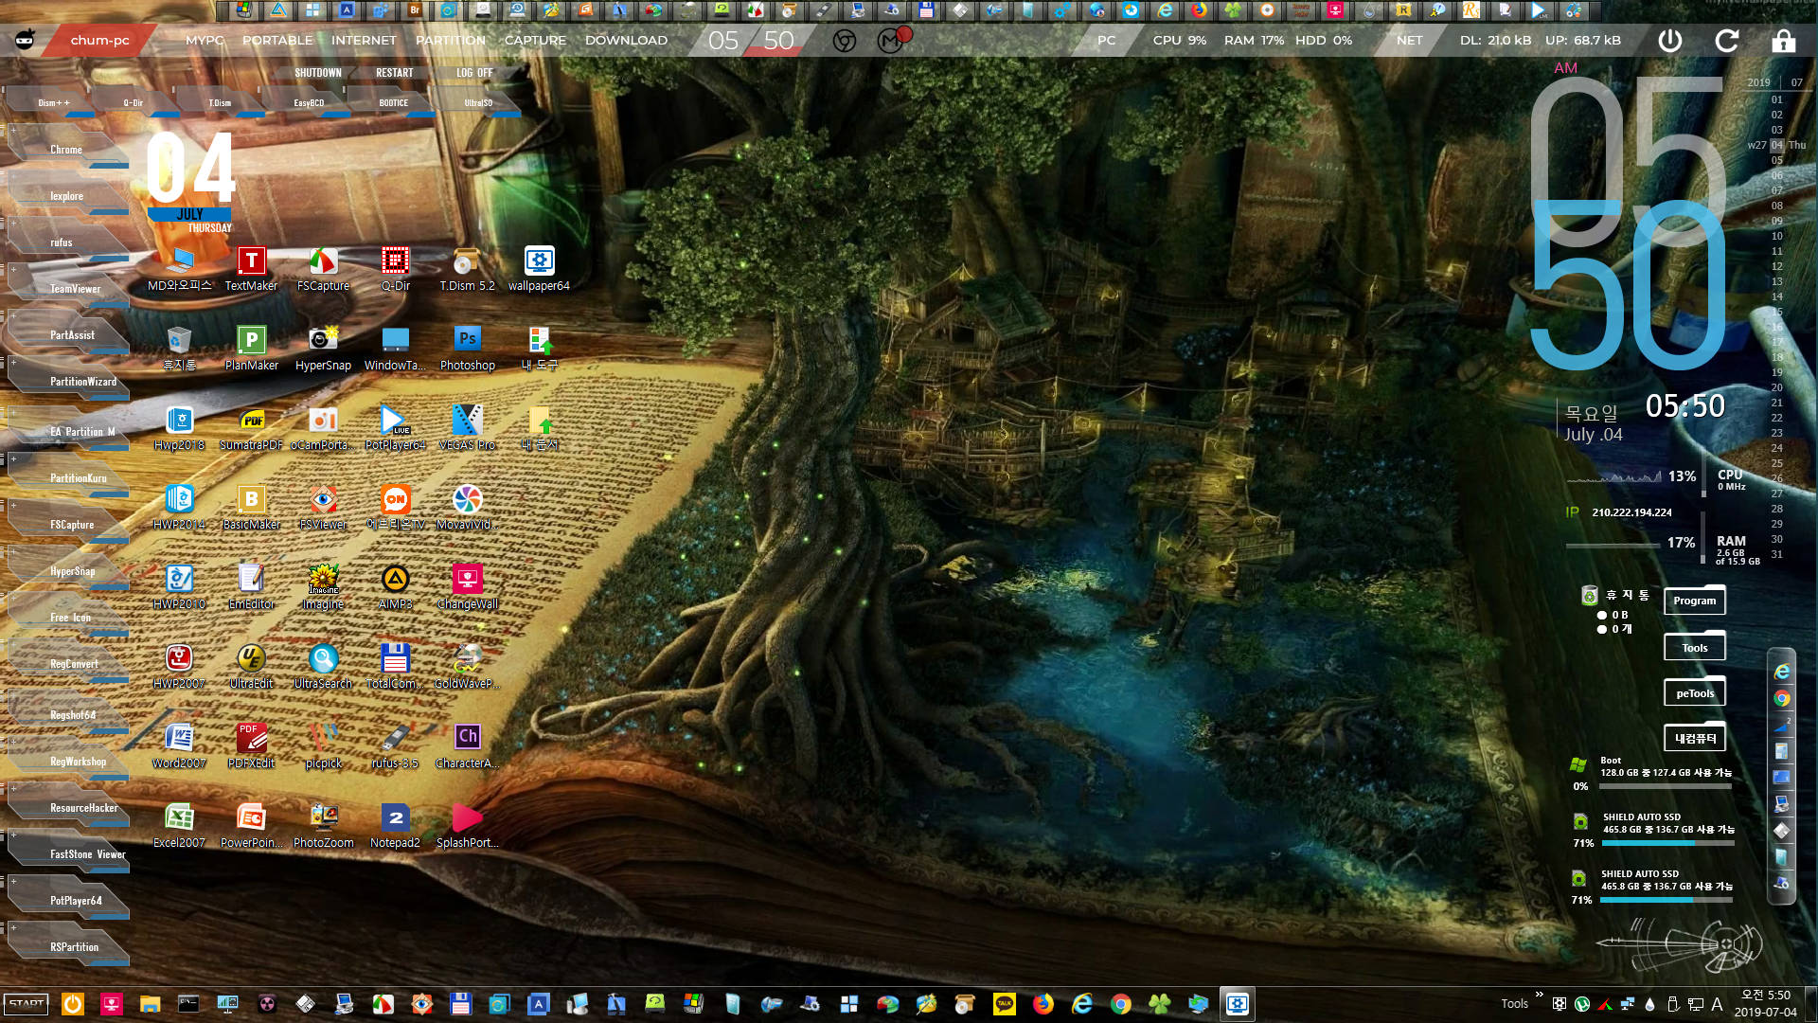Open UltraSearch desktop shortcut
The width and height of the screenshot is (1818, 1023).
click(x=323, y=667)
